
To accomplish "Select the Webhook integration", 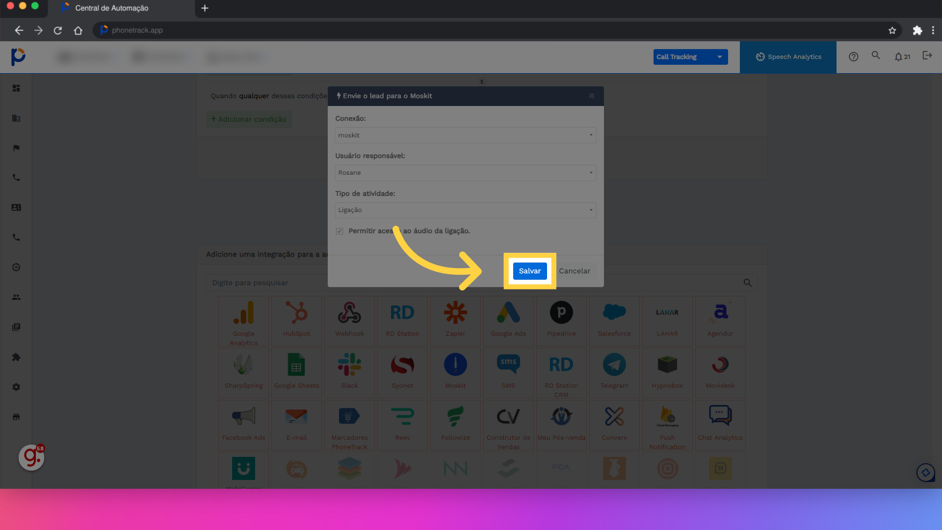I will tap(350, 321).
